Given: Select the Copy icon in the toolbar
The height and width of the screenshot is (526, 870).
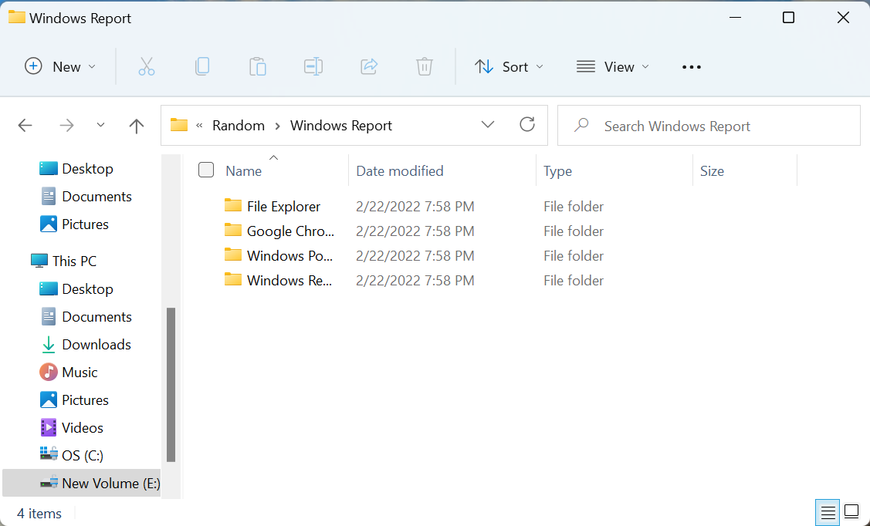Looking at the screenshot, I should (202, 66).
